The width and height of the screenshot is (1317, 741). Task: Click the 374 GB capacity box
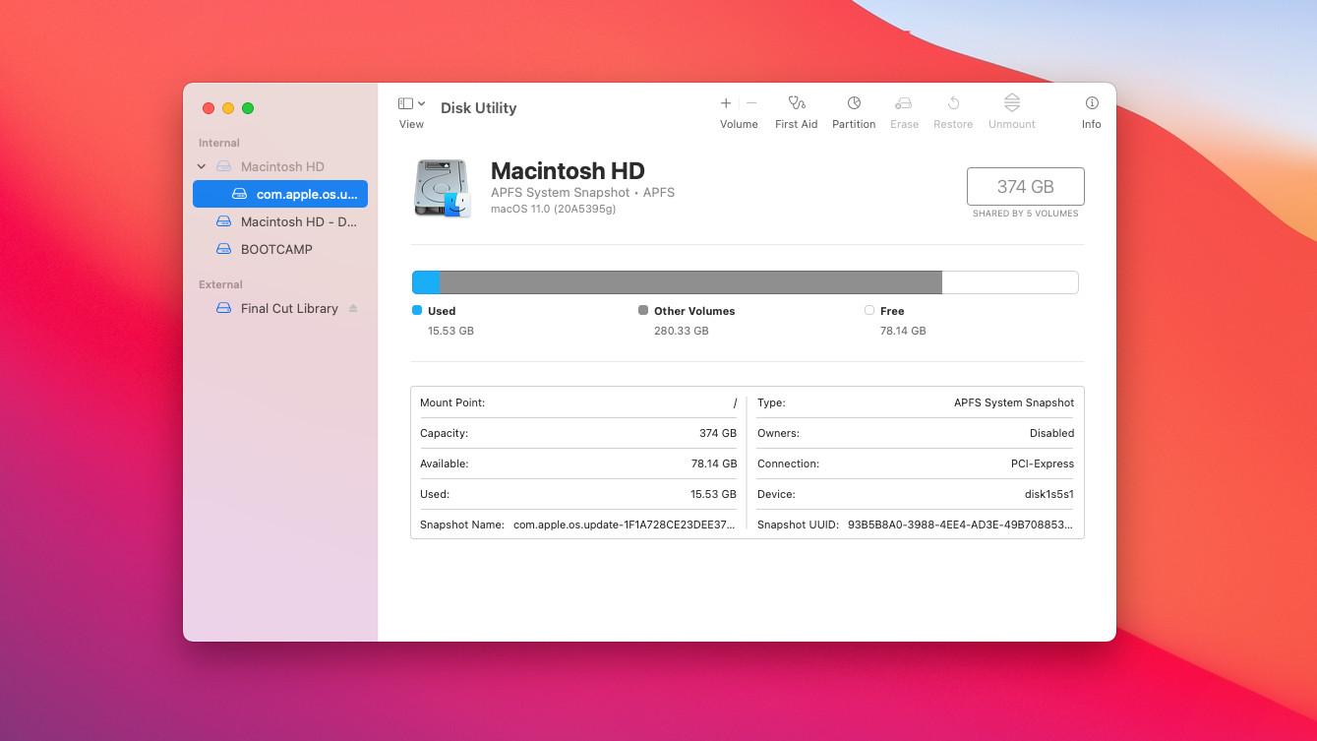[x=1026, y=186]
